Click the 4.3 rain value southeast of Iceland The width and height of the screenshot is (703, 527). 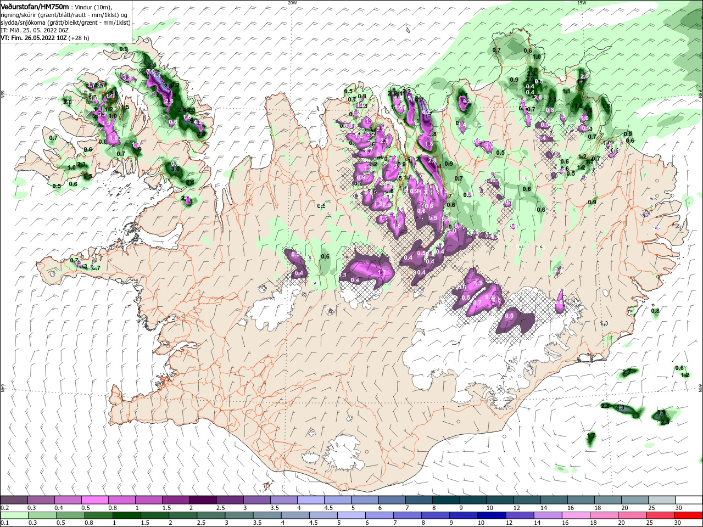point(621,408)
